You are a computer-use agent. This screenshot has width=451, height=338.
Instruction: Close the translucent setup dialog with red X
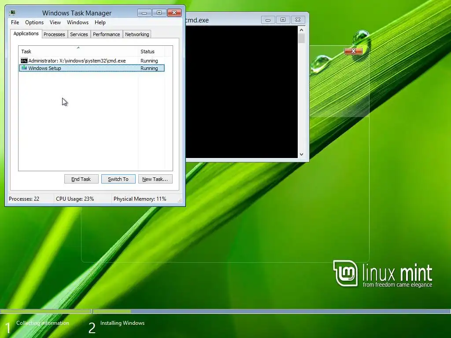coord(354,51)
